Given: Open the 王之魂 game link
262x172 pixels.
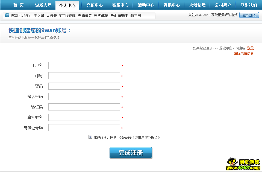Looking at the screenshot, I should (39, 16).
